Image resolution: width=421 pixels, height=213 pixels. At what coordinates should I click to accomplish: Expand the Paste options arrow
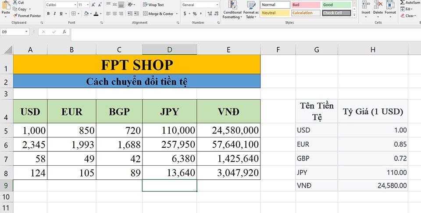coord(6,17)
